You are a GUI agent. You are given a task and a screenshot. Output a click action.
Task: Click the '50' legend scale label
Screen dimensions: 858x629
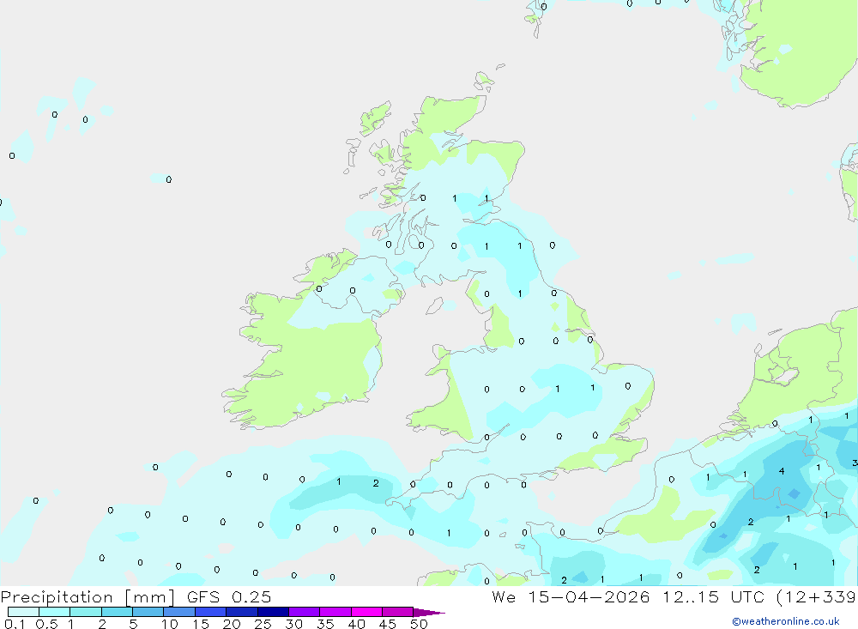coord(420,624)
